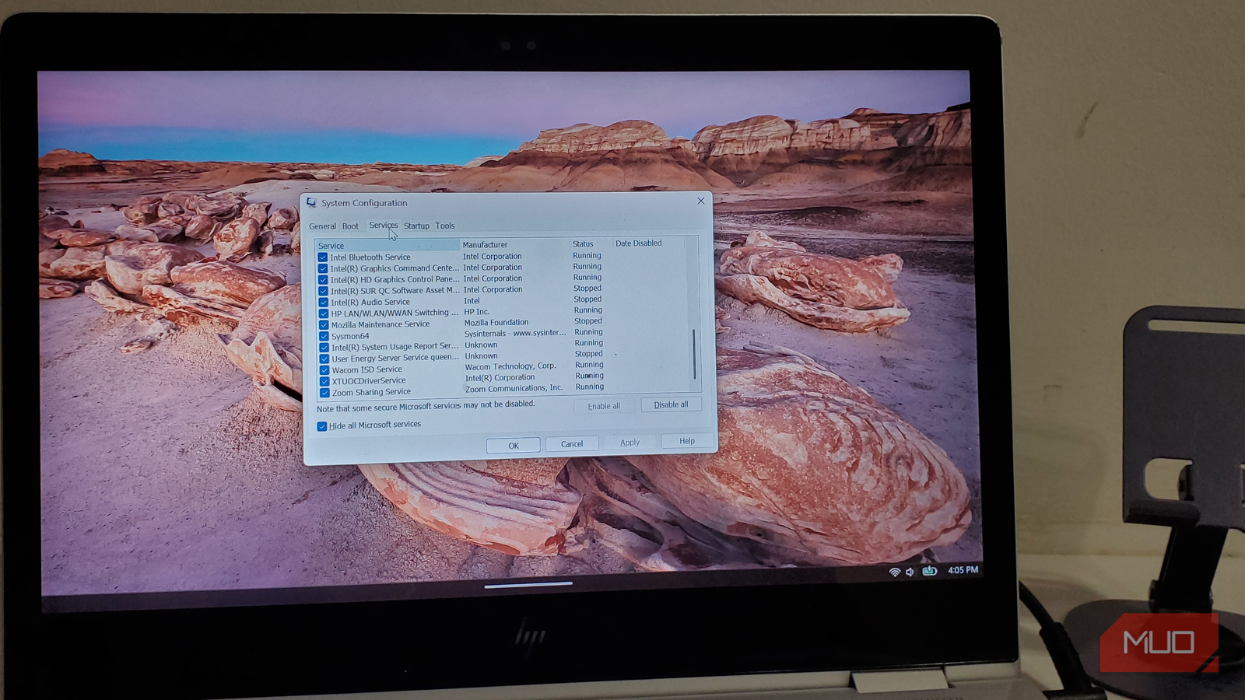Apply the service changes

point(629,443)
